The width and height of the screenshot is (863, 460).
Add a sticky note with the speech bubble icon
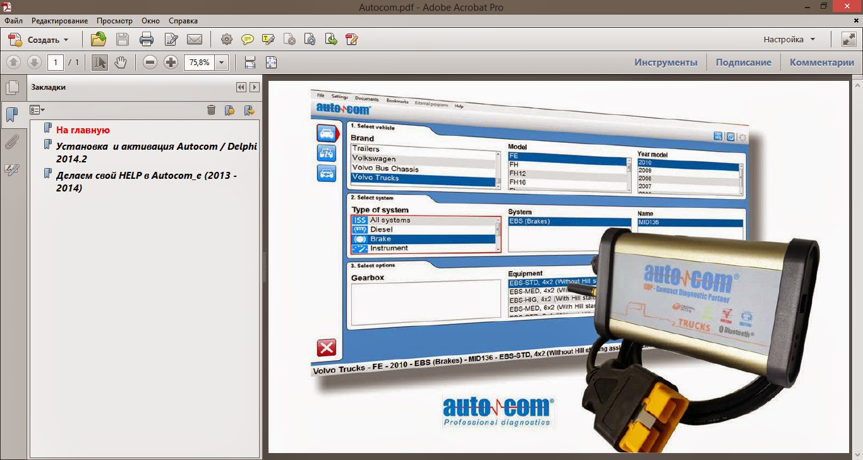tap(248, 40)
